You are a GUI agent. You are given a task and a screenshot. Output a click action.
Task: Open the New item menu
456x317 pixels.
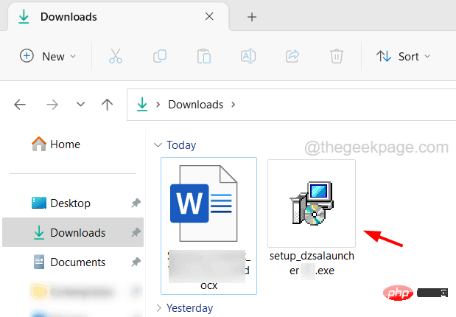(x=48, y=56)
